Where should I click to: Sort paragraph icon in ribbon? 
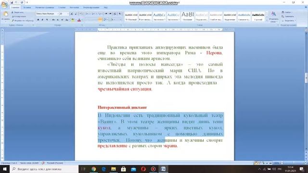(x=115, y=14)
